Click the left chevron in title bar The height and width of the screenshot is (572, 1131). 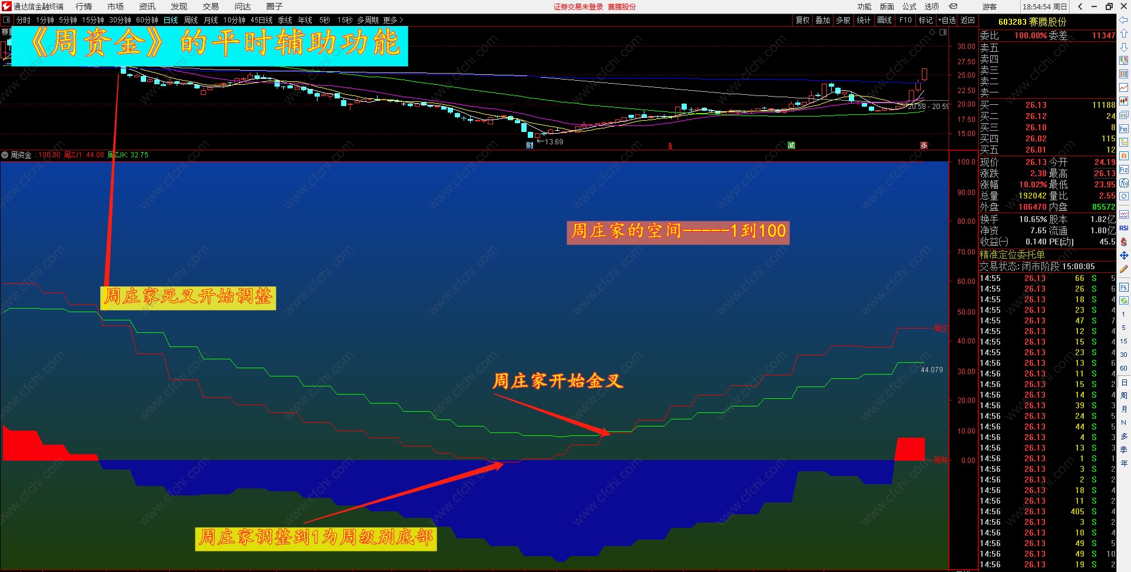pos(1080,6)
